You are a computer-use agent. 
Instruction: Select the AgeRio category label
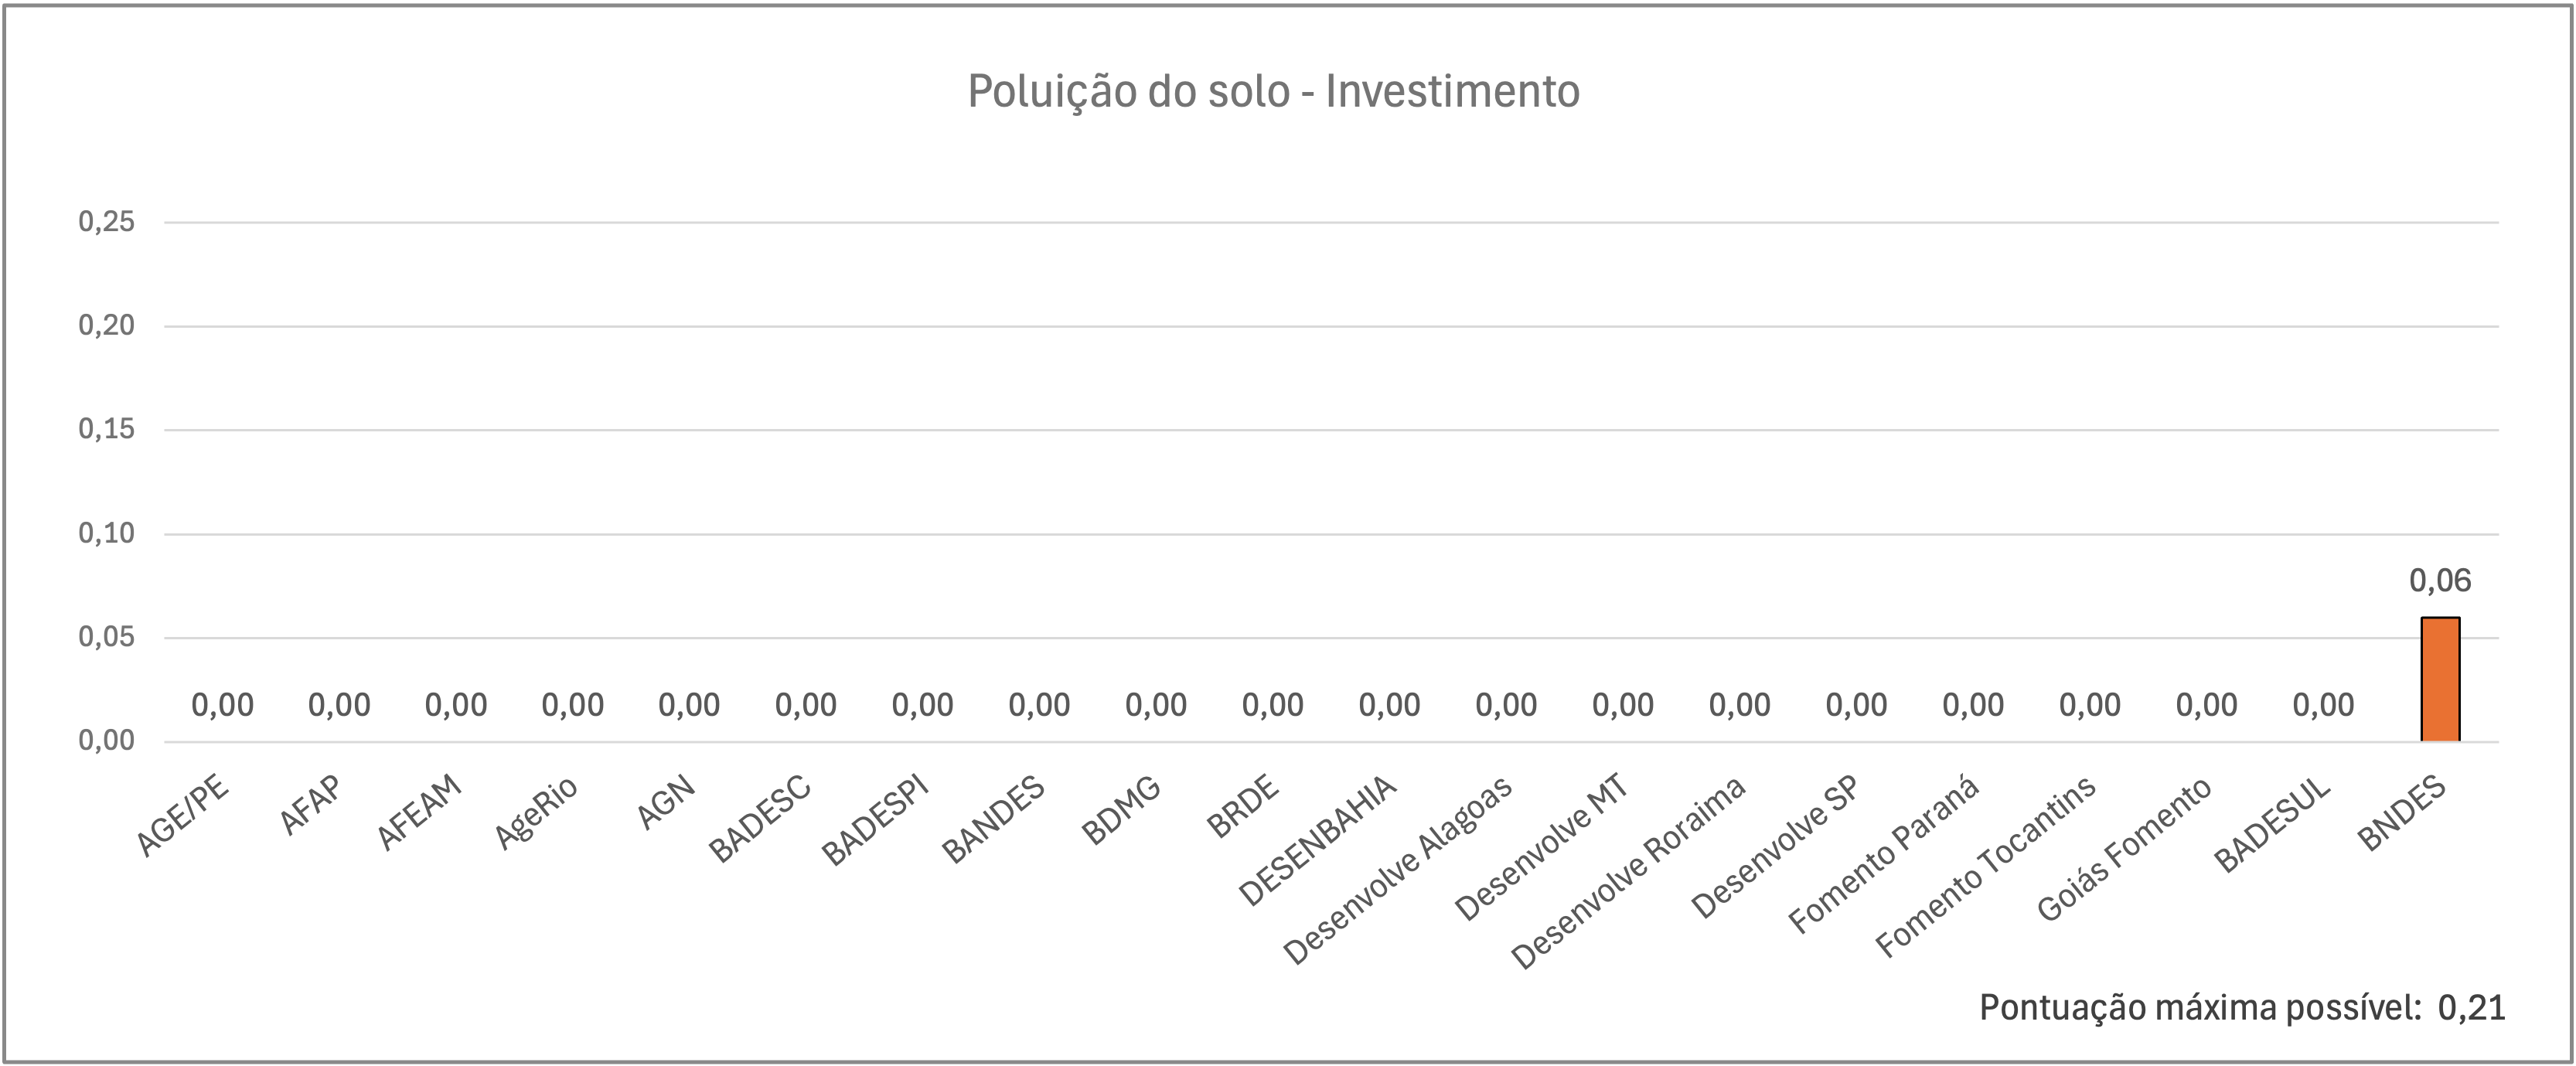coord(537,812)
